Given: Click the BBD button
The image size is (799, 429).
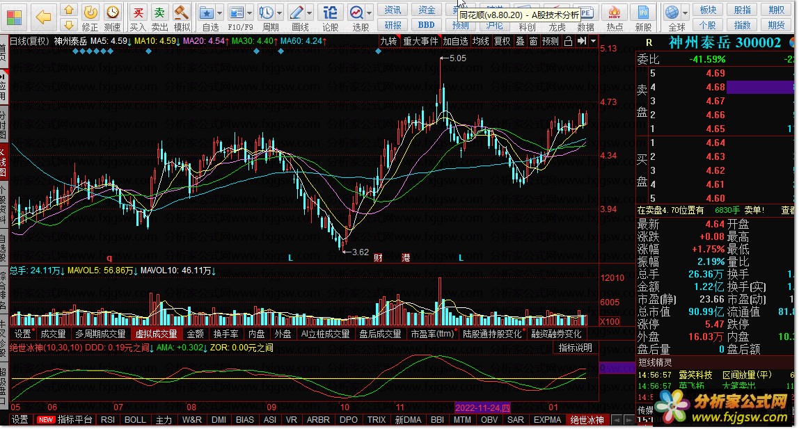Looking at the screenshot, I should pos(426,25).
